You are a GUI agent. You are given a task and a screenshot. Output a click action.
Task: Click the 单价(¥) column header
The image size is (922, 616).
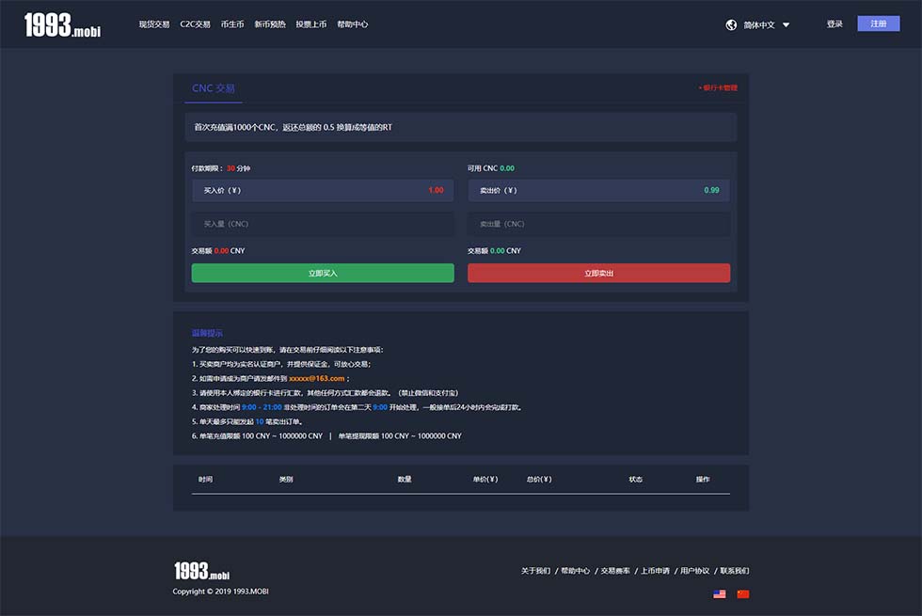pos(485,480)
